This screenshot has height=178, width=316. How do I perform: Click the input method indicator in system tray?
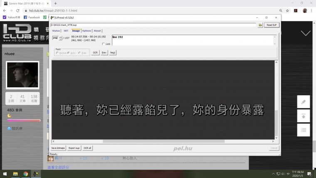click(x=288, y=174)
